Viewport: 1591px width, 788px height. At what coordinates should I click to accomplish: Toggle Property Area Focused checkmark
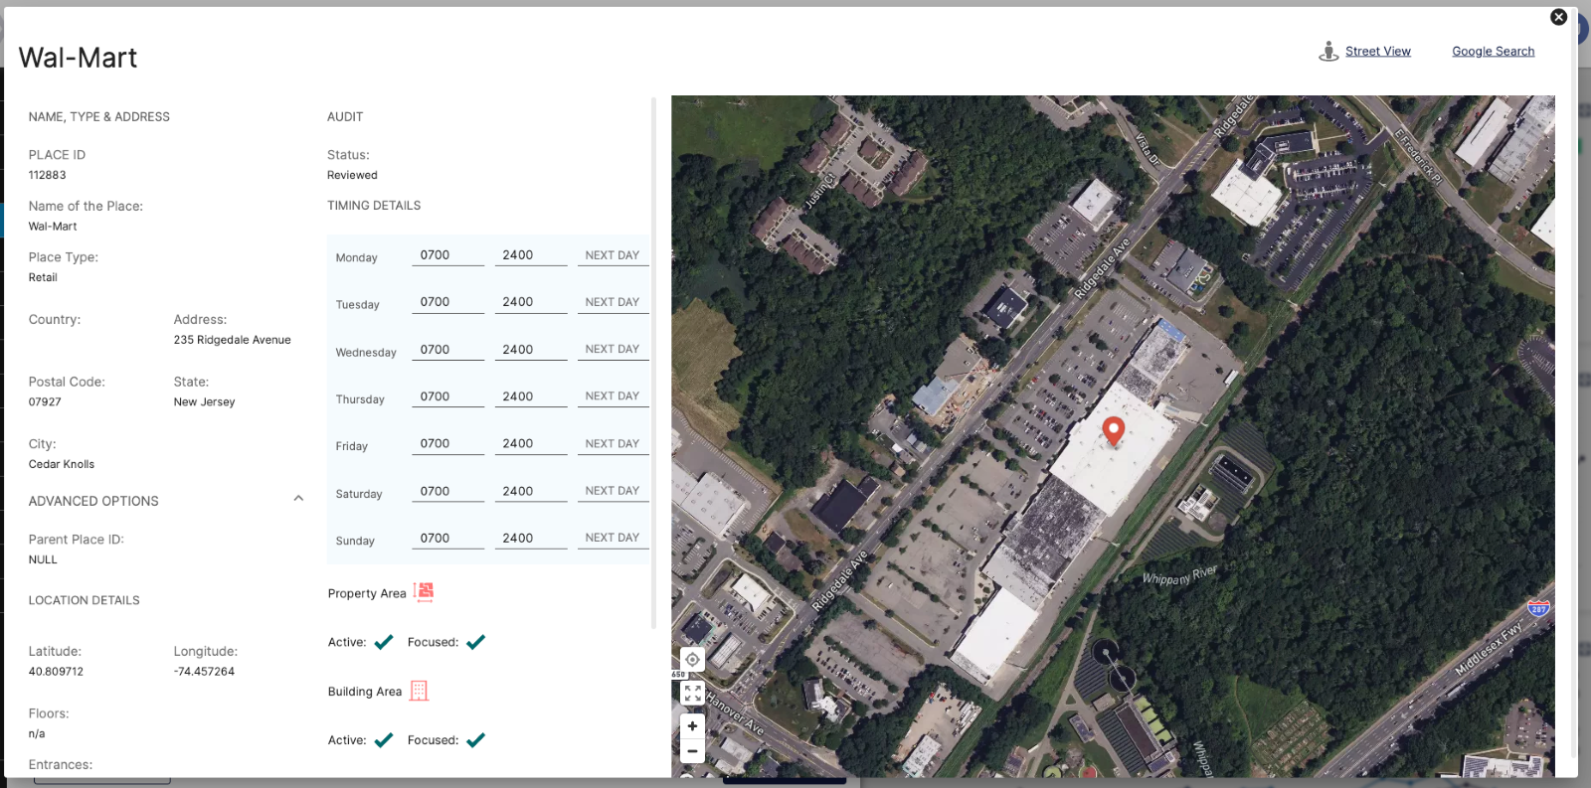(x=475, y=642)
